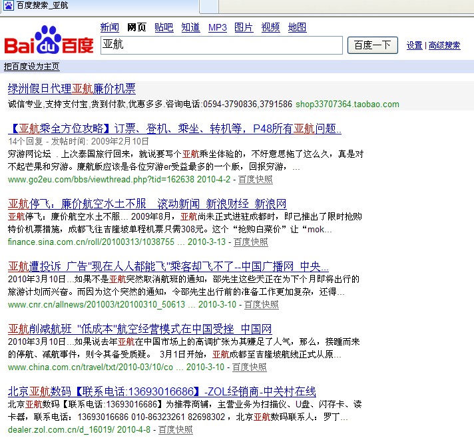This screenshot has width=474, height=444.
Task: Click the 百度一下 search button
Action: (x=372, y=45)
